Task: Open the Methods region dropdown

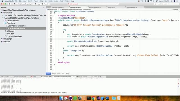Action: click(175, 10)
